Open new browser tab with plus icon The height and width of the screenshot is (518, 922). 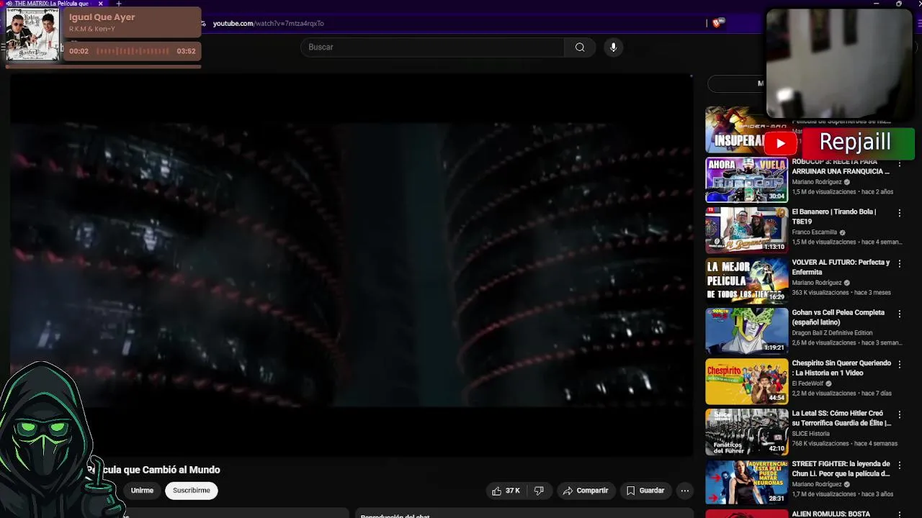(119, 4)
